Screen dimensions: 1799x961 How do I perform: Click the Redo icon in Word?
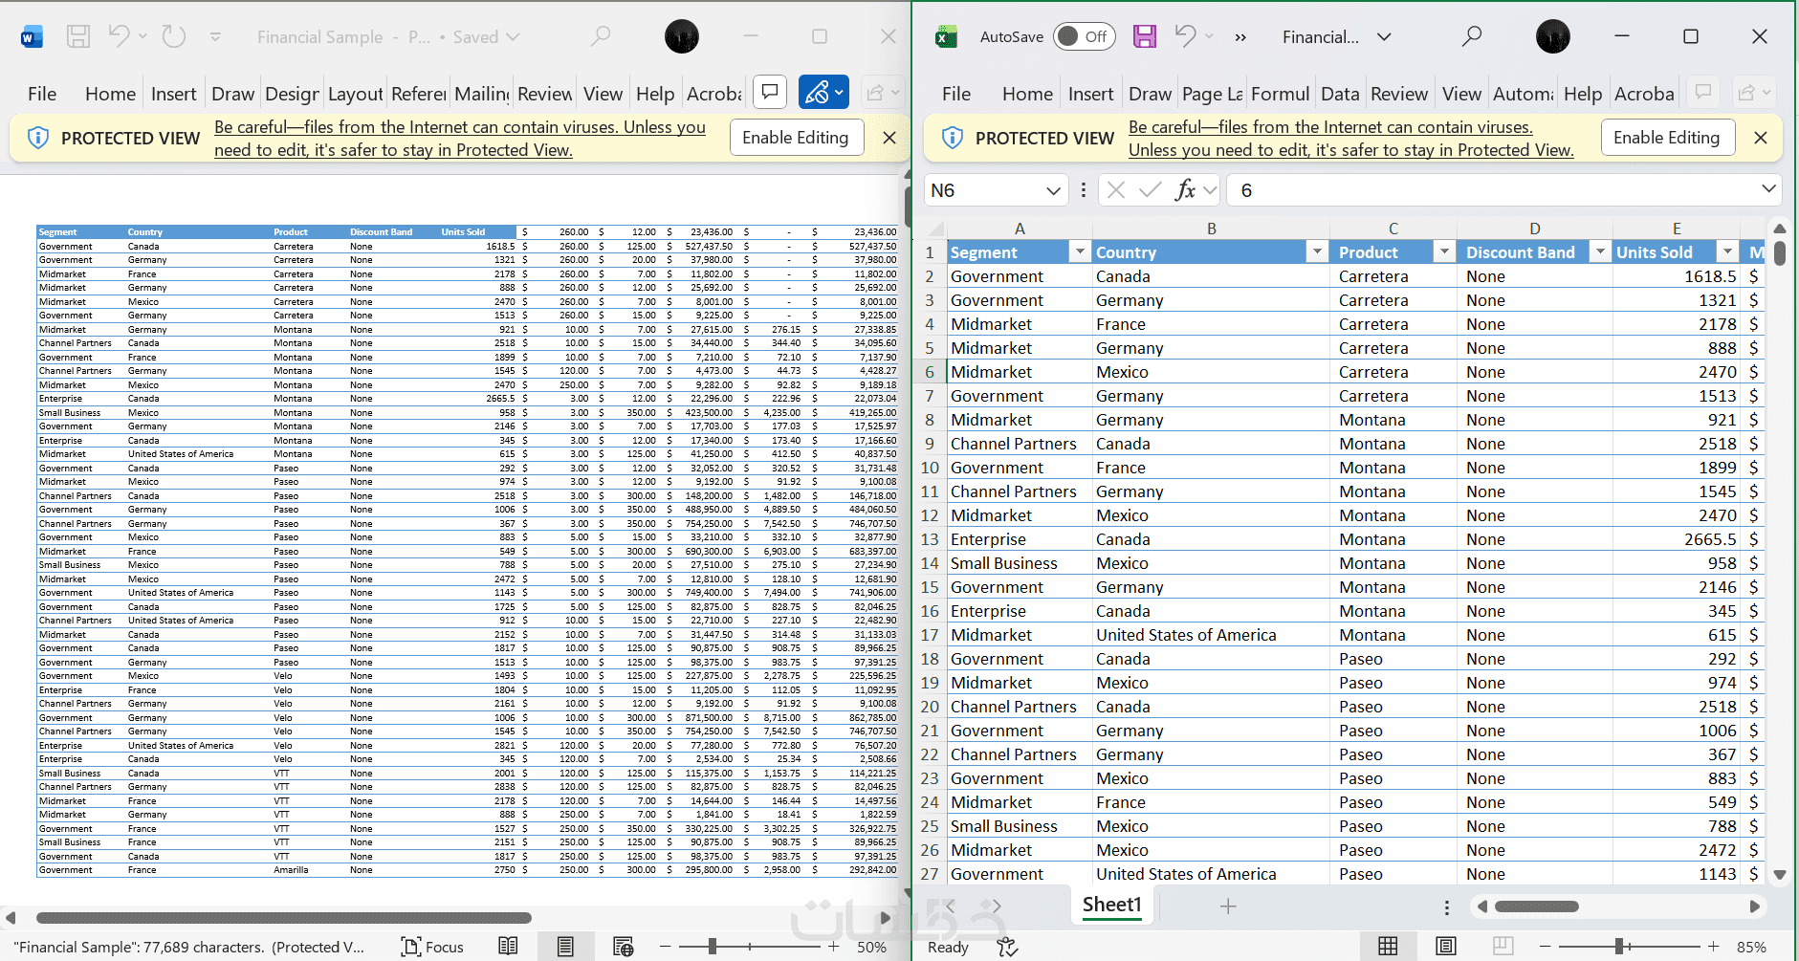pos(174,36)
